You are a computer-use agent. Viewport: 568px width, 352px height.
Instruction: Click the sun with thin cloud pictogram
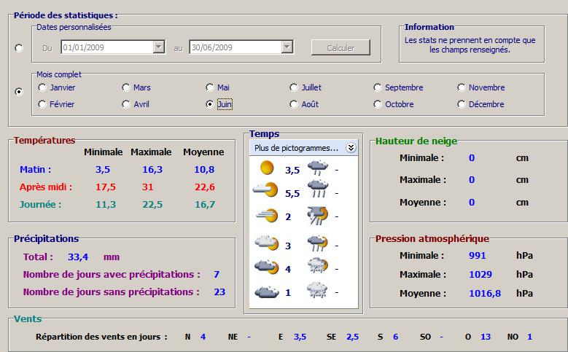click(x=266, y=192)
